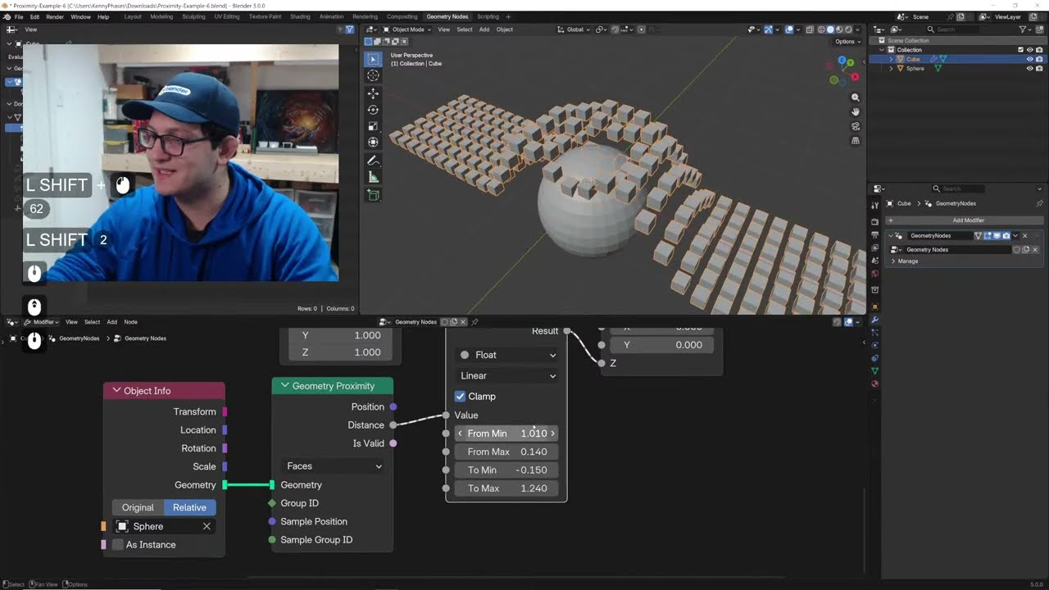1049x590 pixels.
Task: Open the Node menu in node editor
Action: [130, 322]
